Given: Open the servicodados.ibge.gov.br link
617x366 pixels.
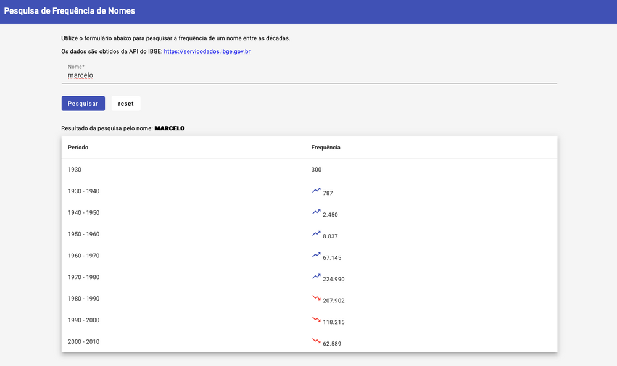Looking at the screenshot, I should click(x=207, y=52).
